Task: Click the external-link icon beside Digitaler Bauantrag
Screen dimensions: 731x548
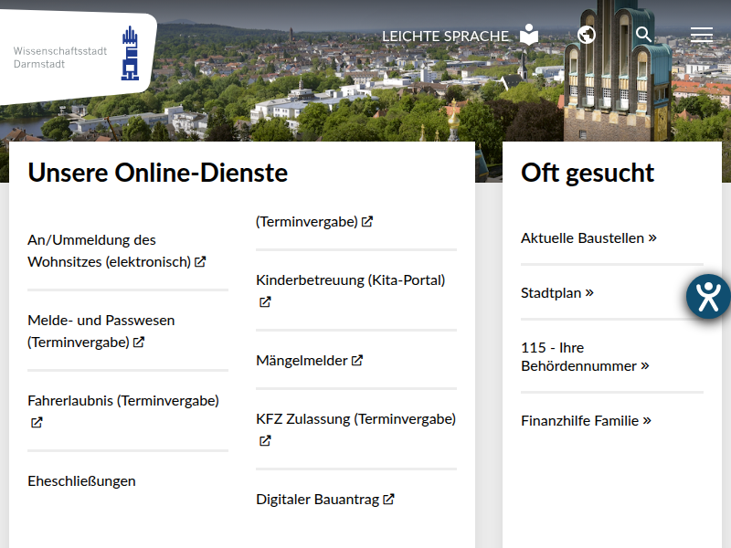Action: pyautogui.click(x=389, y=499)
